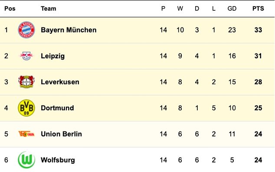275x172 pixels.
Task: Click the Leipzig red bull logo
Action: pos(26,56)
